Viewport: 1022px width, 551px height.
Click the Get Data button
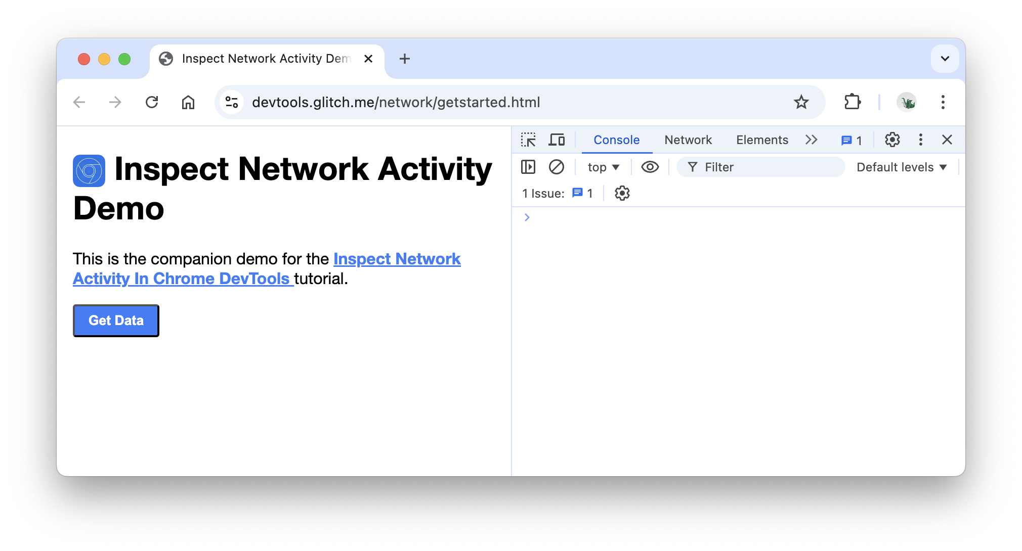point(117,319)
